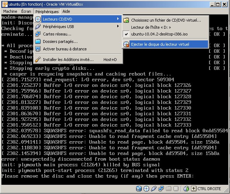Click 'squashfs_read_data failed' error line
230x194 pixels.
pyautogui.click(x=115, y=131)
